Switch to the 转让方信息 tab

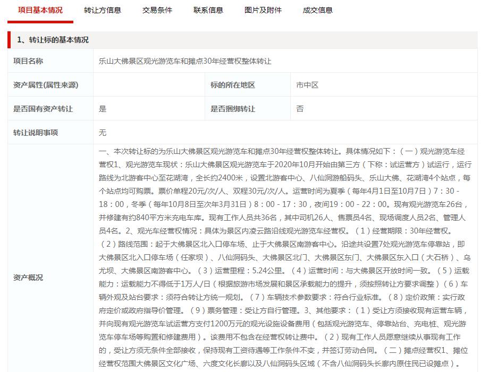(x=101, y=10)
